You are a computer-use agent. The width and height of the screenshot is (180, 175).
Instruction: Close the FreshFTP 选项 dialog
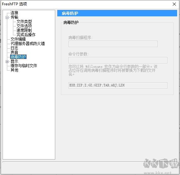point(174,4)
